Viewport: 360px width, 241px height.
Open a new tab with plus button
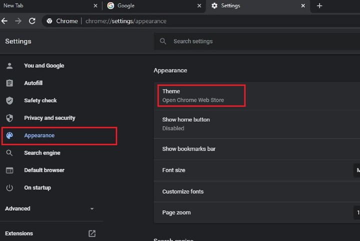(319, 6)
